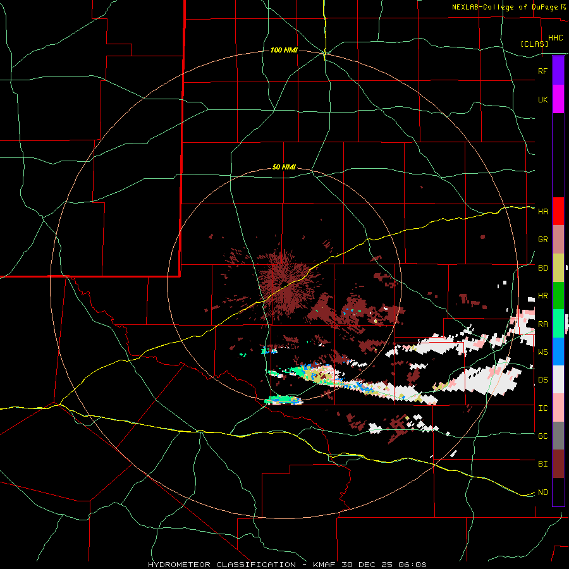Click the '[CLAS]' units label
The width and height of the screenshot is (569, 569).
pyautogui.click(x=534, y=44)
